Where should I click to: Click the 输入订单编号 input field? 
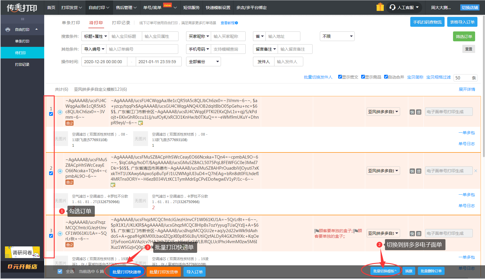[142, 49]
